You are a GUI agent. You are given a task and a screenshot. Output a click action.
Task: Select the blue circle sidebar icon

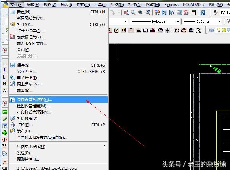(4, 91)
